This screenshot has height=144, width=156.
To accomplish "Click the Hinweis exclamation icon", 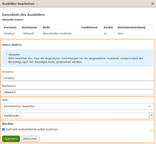I will coord(7,54).
